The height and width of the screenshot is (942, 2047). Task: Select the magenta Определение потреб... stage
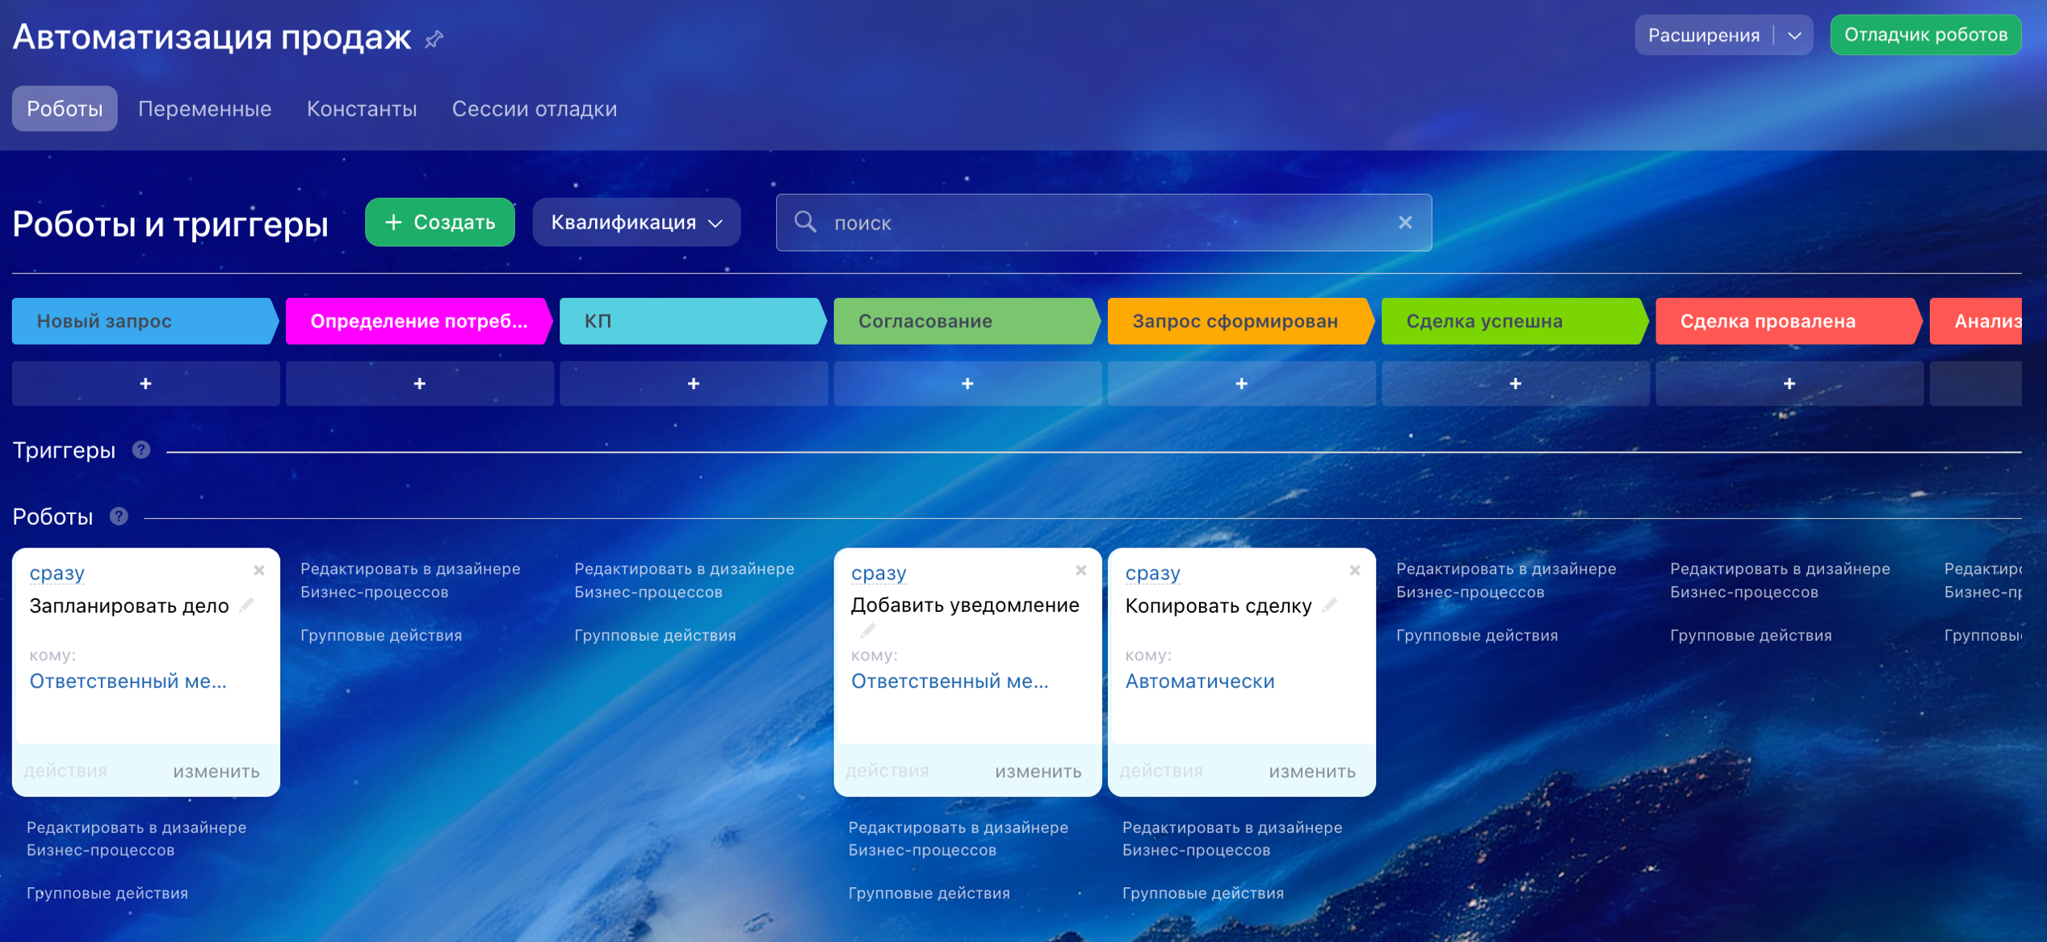tap(418, 321)
